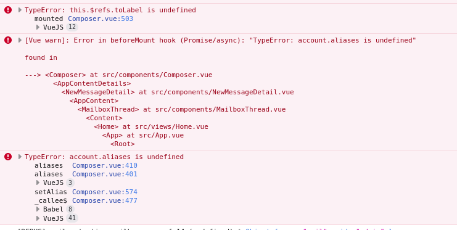Expand the VueJS 3 frames group
The width and height of the screenshot is (457, 230).
coord(38,183)
